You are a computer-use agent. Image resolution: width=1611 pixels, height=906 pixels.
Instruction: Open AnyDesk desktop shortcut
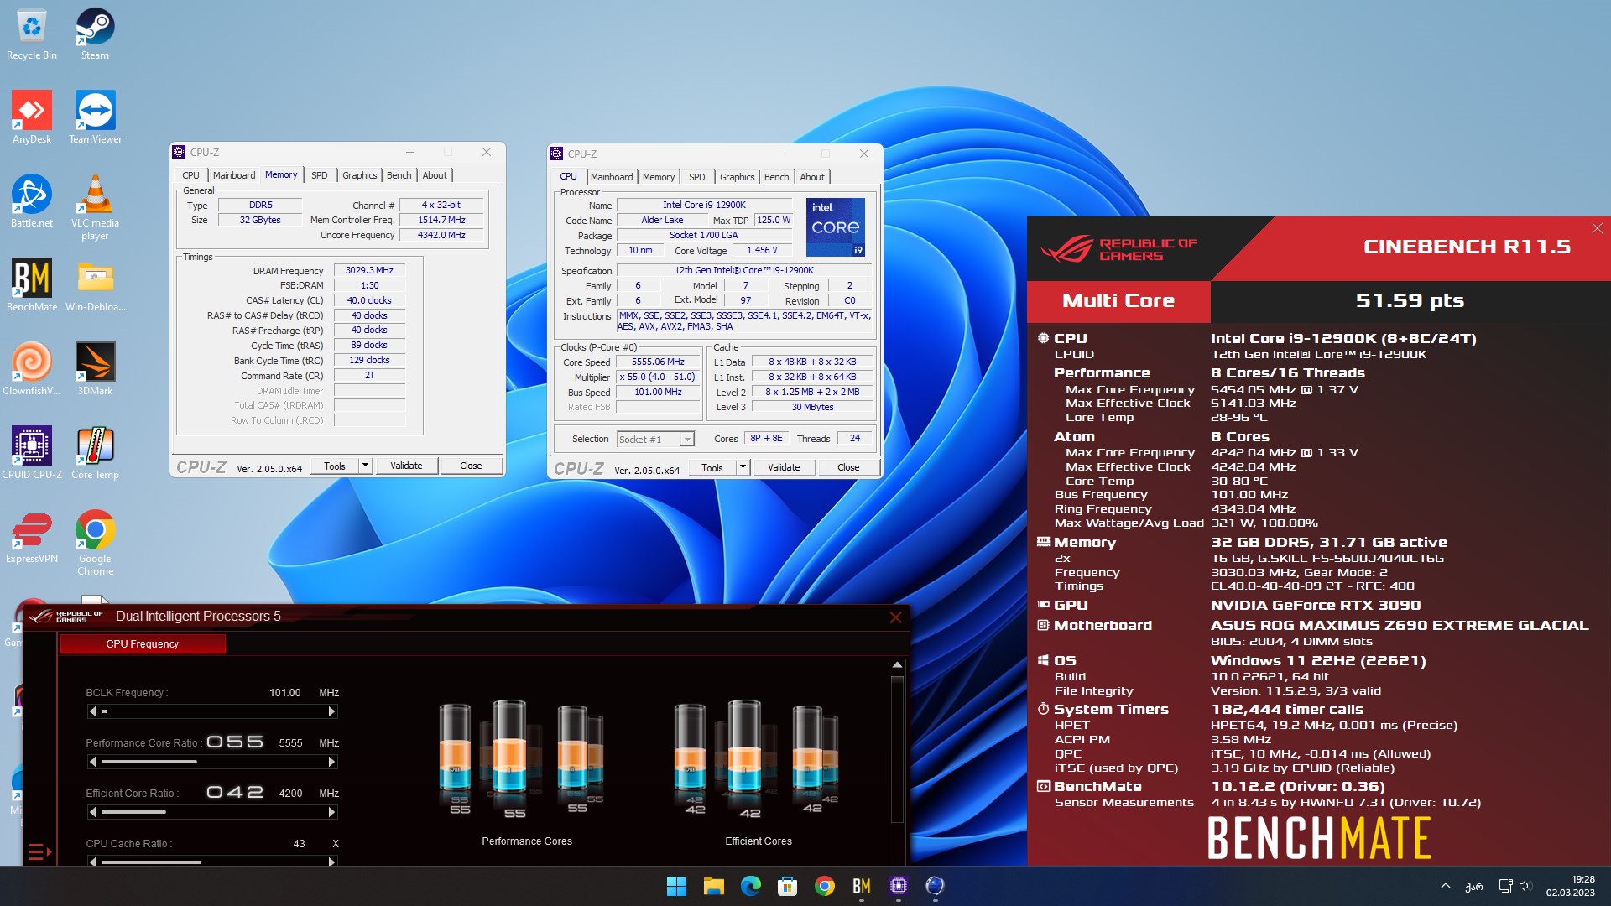tap(32, 117)
